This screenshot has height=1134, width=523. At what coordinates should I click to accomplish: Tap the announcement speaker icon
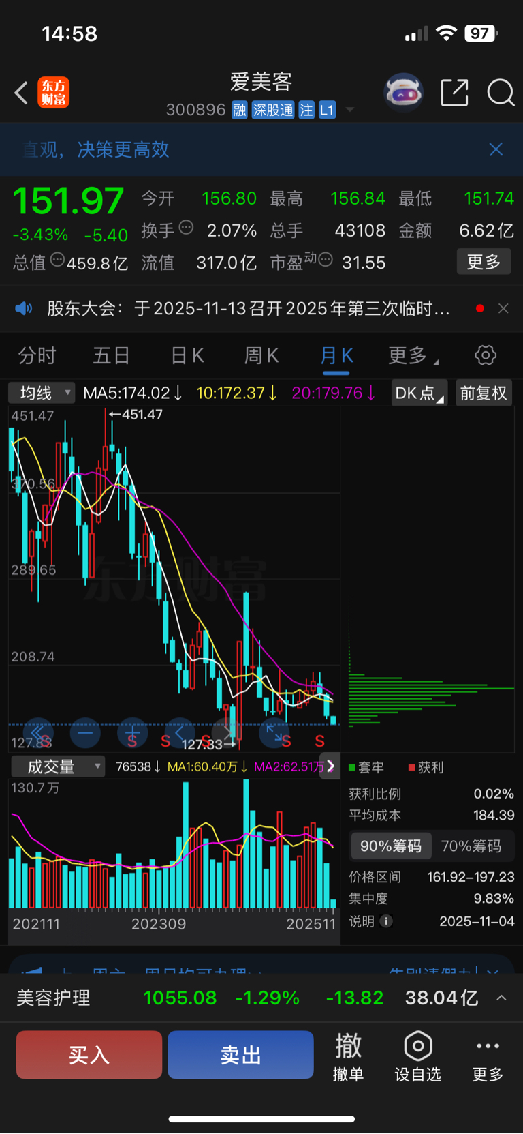point(24,309)
